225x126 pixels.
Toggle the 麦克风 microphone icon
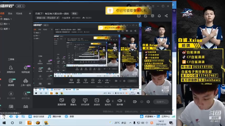coord(108,101)
